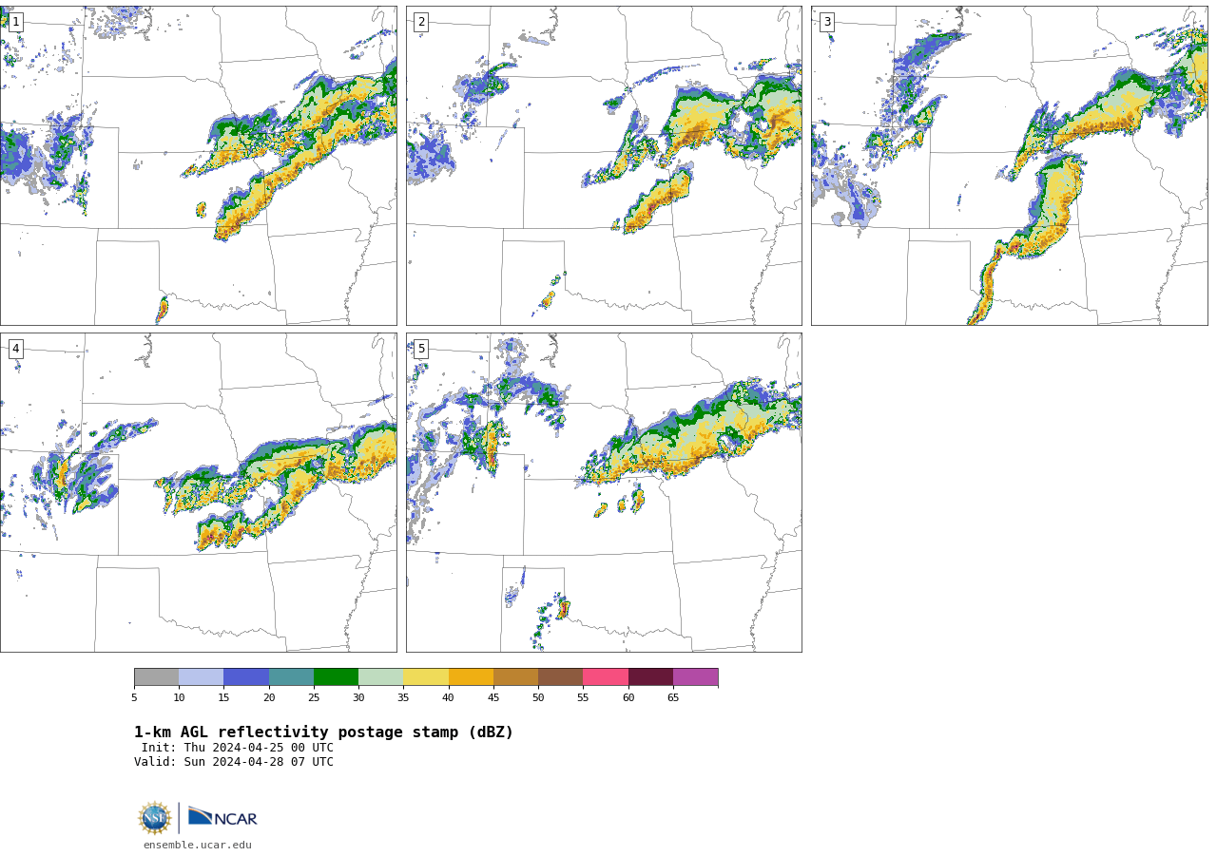Click the colorbar tick label 35
Viewport: 1217px width, 856px height.
[x=403, y=698]
